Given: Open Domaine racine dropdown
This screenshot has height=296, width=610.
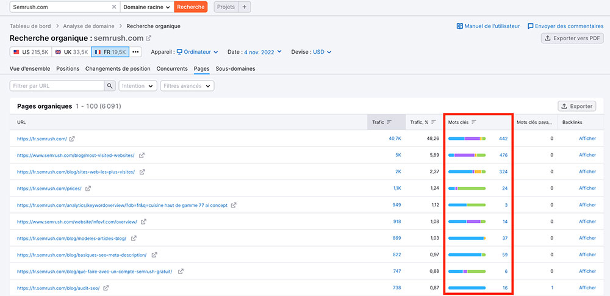Looking at the screenshot, I should coord(147,7).
